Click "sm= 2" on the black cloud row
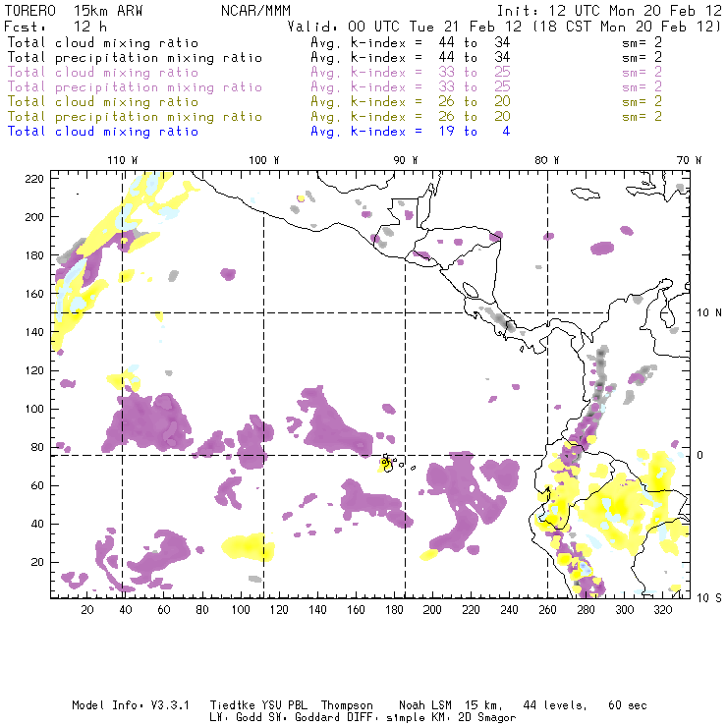This screenshot has width=727, height=727. coord(642,42)
